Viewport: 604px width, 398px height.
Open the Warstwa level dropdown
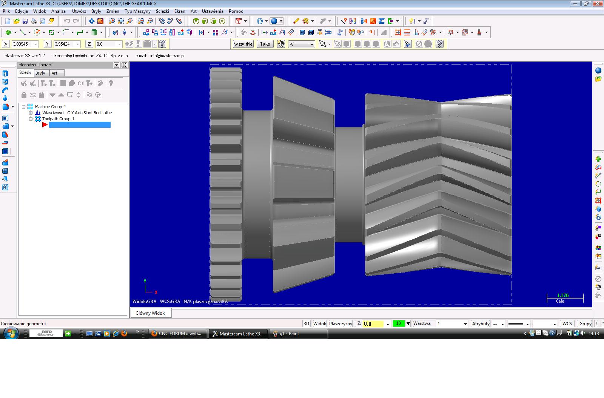tap(465, 324)
